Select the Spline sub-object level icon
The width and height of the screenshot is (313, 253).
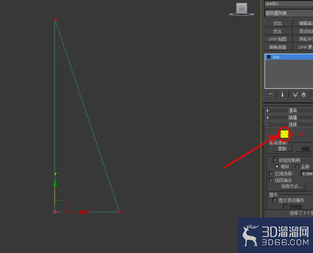click(x=301, y=134)
